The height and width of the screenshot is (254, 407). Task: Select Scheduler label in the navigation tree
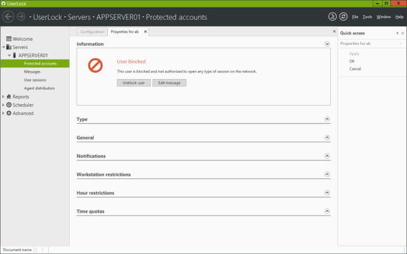tap(23, 105)
